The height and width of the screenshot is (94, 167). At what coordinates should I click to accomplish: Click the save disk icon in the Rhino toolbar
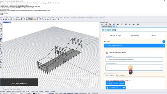[x=32, y=19]
